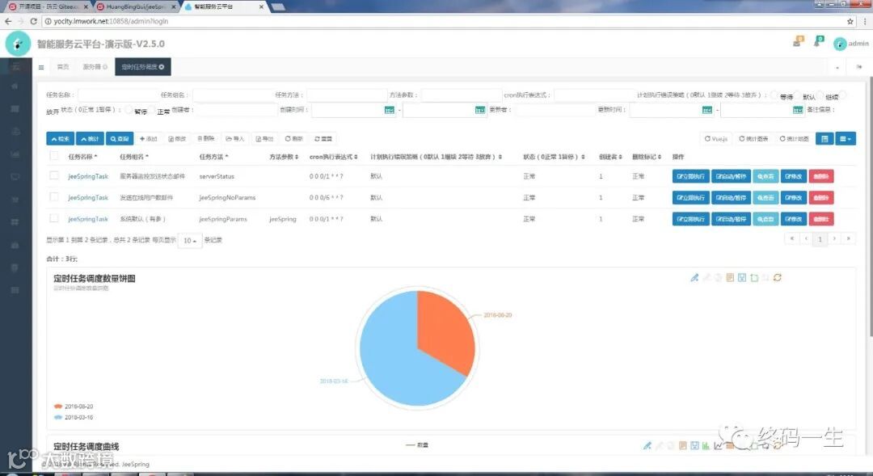Click red 删除 button in 系统默认（有参） row

pos(820,219)
